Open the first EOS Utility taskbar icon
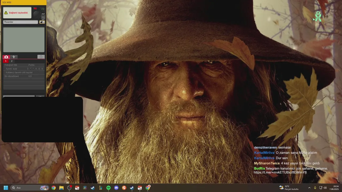Screen dimensions: 342x192 tap(77, 188)
